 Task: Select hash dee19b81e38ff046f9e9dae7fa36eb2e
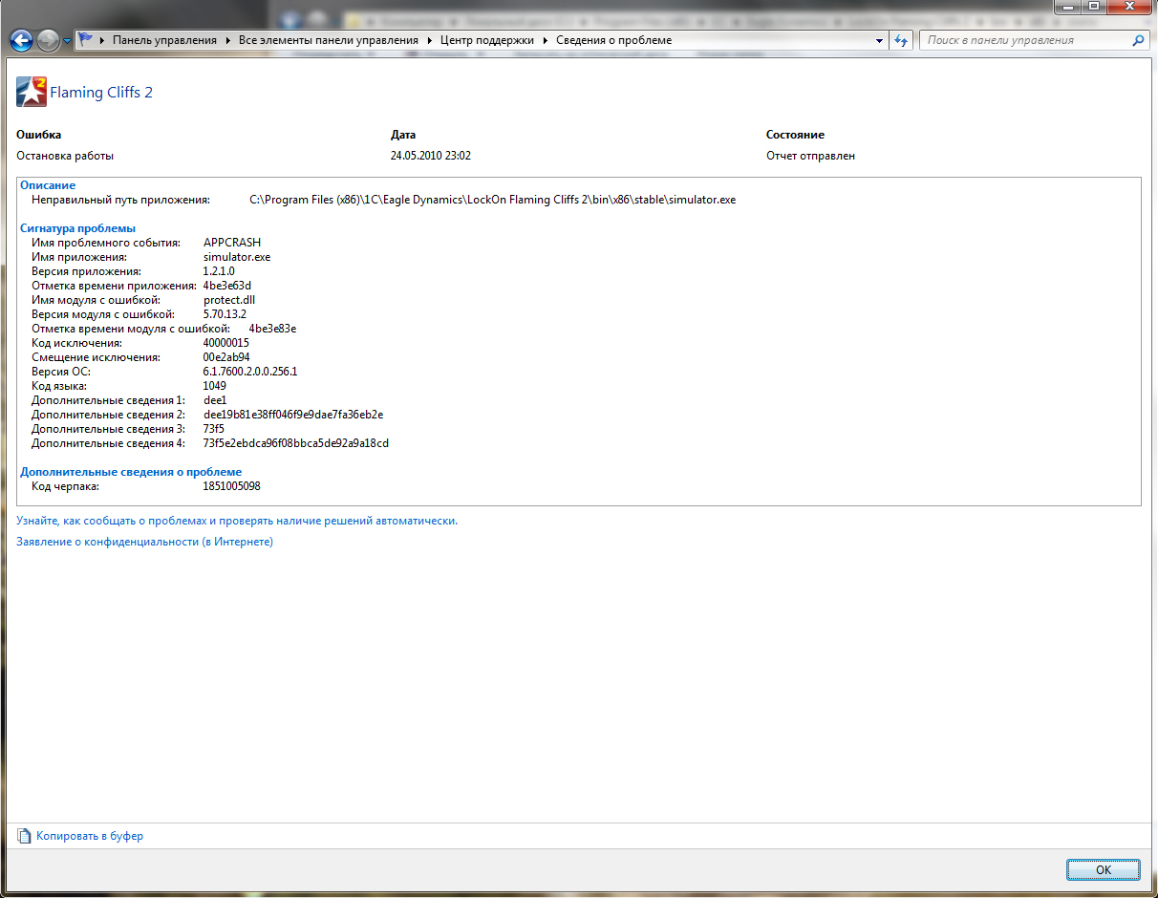[293, 415]
